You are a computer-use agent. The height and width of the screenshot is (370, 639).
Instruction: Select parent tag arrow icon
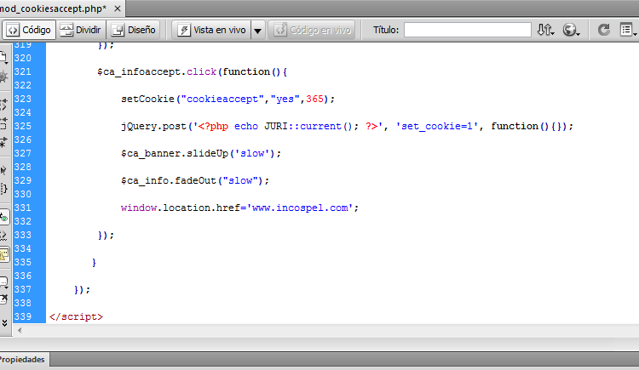(x=3, y=170)
